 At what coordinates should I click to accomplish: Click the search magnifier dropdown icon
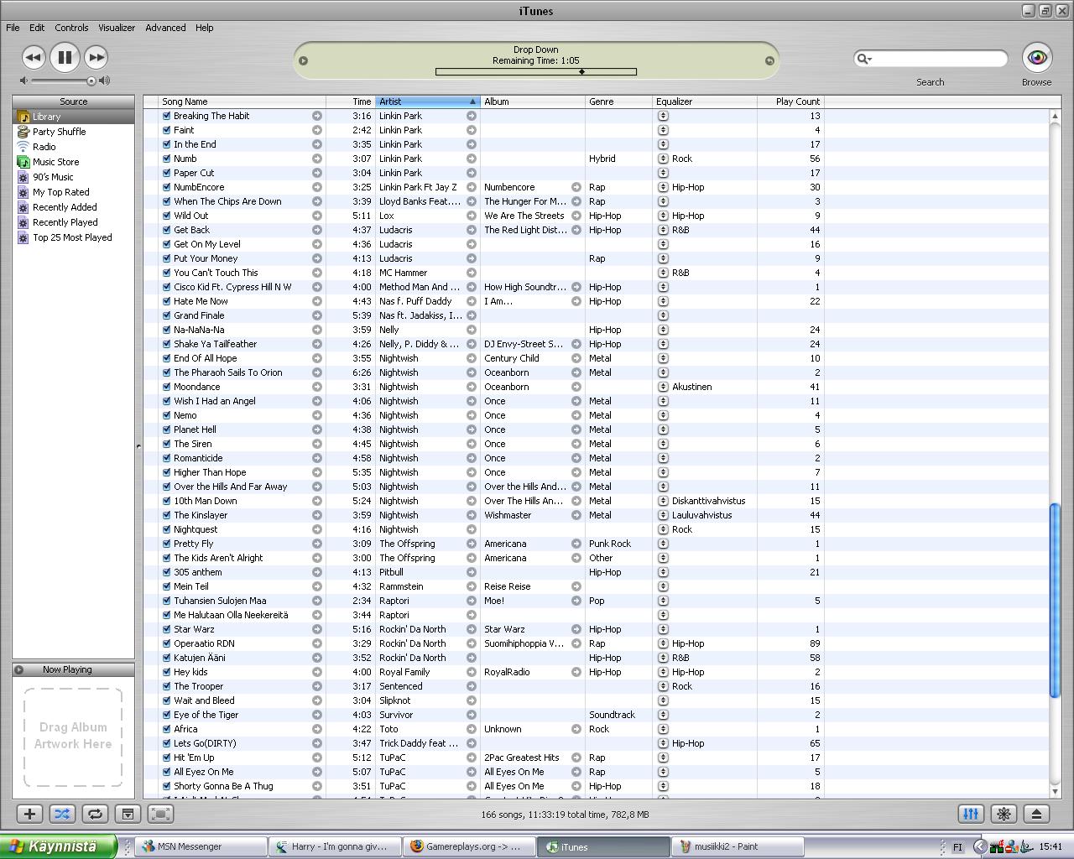[x=863, y=59]
